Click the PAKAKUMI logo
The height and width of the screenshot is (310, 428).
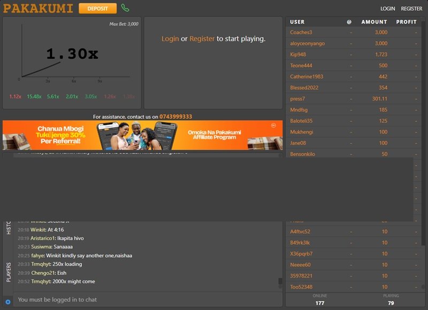[x=37, y=9]
